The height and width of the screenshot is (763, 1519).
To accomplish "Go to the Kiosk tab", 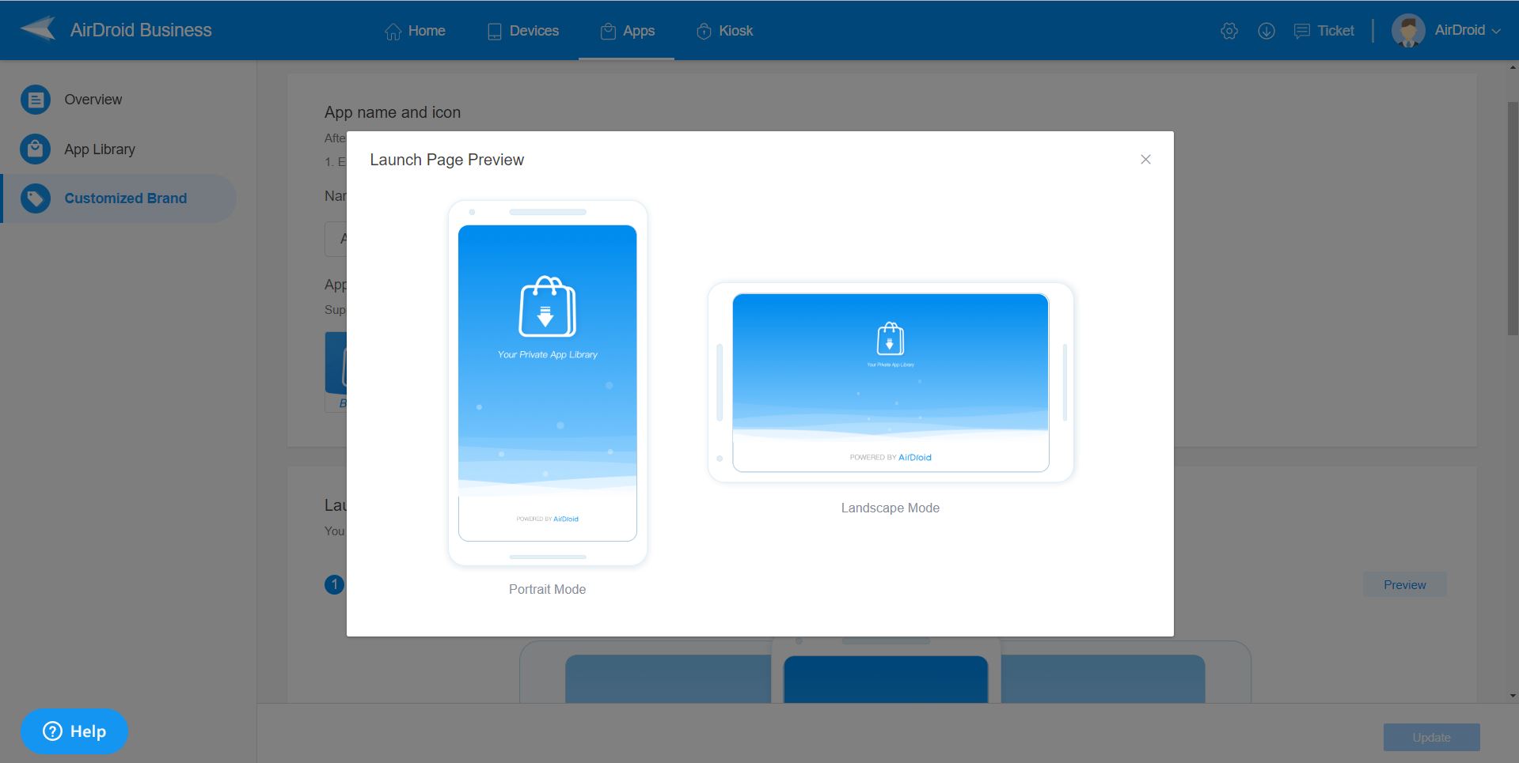I will coord(724,31).
